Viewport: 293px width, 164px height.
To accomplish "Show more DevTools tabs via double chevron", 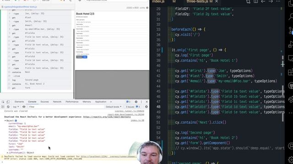I will (111, 102).
